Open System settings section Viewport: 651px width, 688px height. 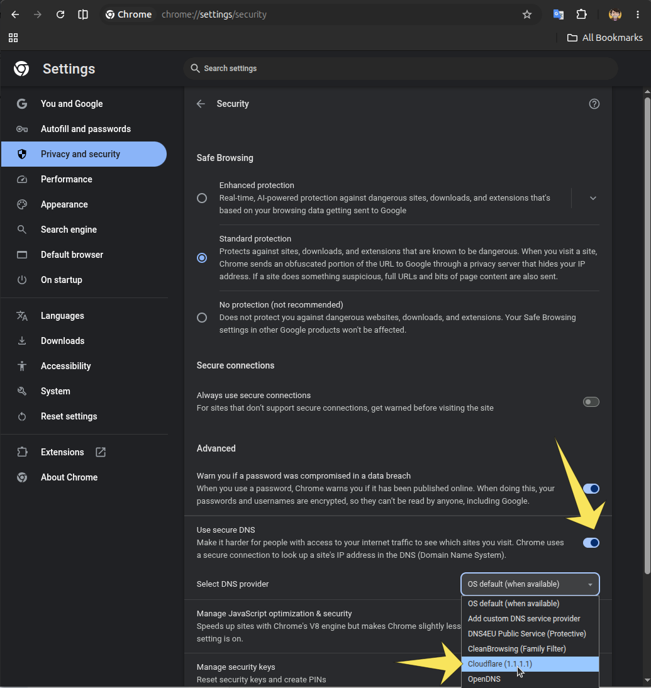pyautogui.click(x=84, y=391)
